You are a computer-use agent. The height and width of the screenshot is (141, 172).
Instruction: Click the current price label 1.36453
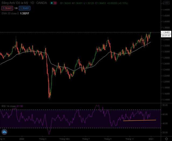tap(166, 32)
